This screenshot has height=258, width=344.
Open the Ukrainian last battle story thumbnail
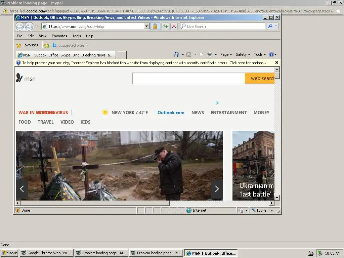pyautogui.click(x=253, y=166)
